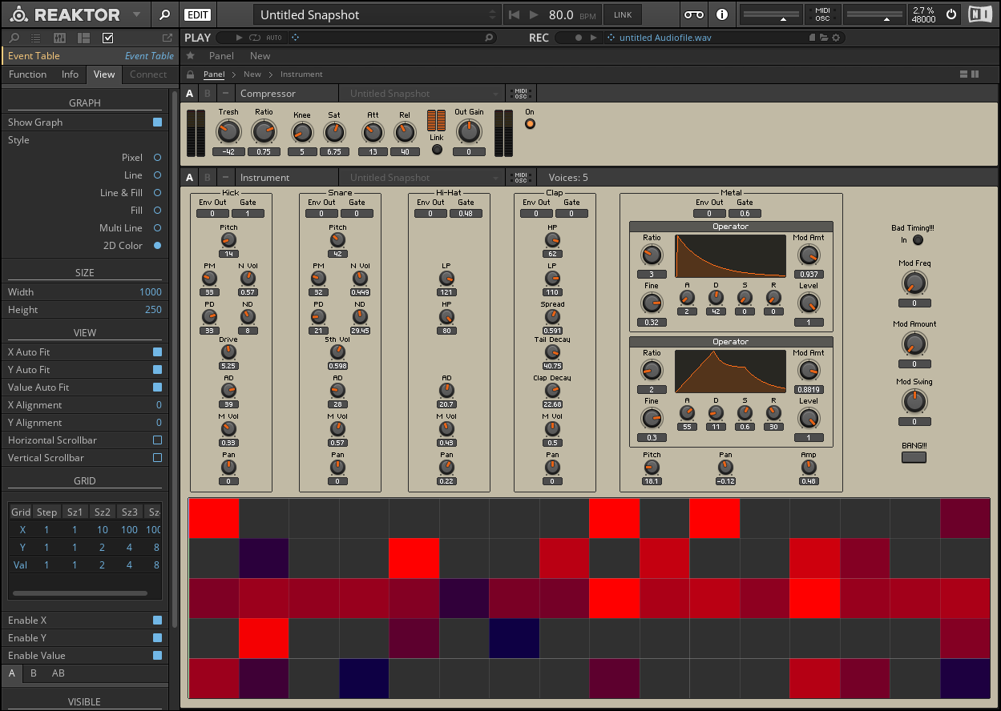1001x711 pixels.
Task: Click the tape recorder icon in header
Action: [x=694, y=14]
